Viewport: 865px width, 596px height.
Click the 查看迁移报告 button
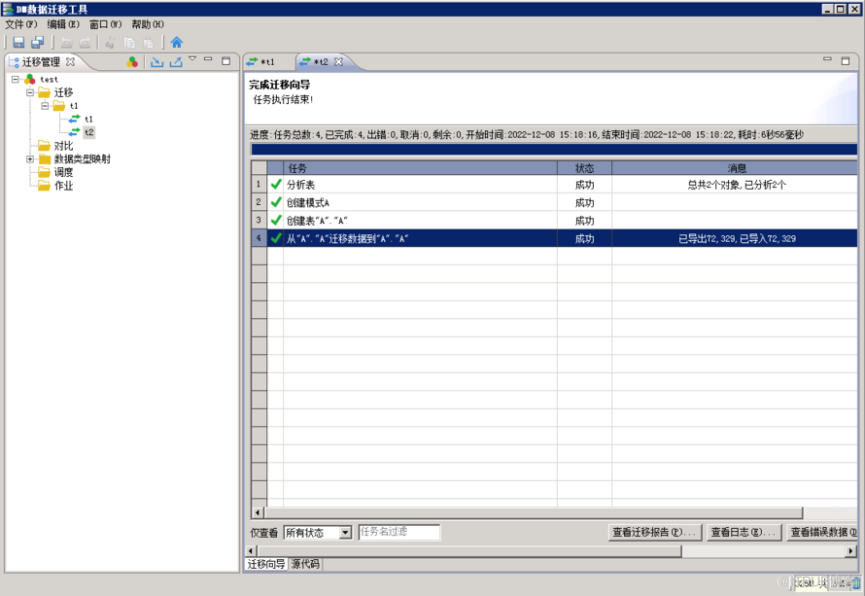click(x=654, y=532)
